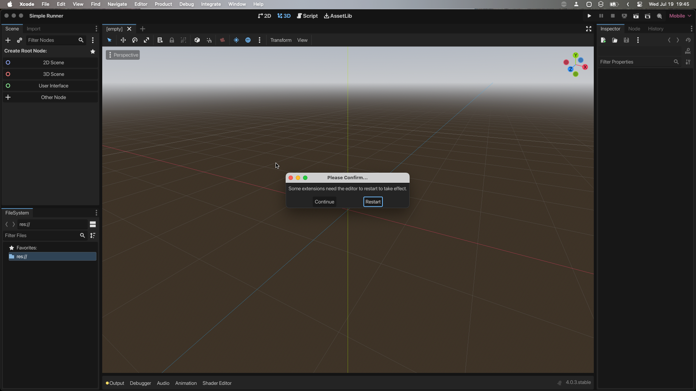
Task: Click the green Y axis on gizmo
Action: pyautogui.click(x=576, y=55)
